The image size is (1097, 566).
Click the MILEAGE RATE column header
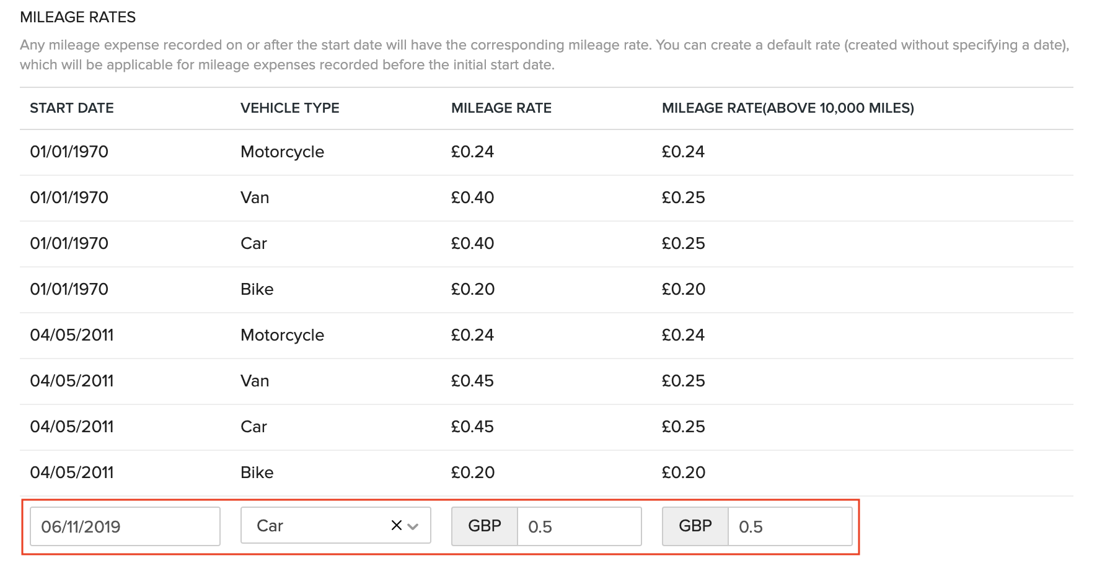click(x=501, y=108)
